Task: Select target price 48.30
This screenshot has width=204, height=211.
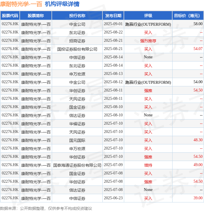Action: pos(198,140)
